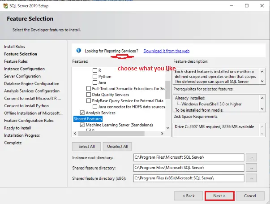
Task: Click the SQL Server Setup title icon
Action: click(x=5, y=6)
